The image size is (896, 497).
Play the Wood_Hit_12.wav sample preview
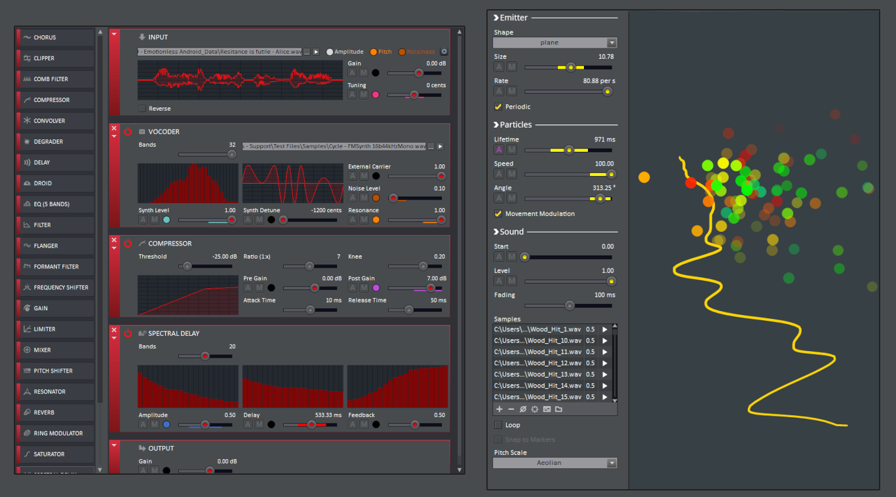(604, 363)
